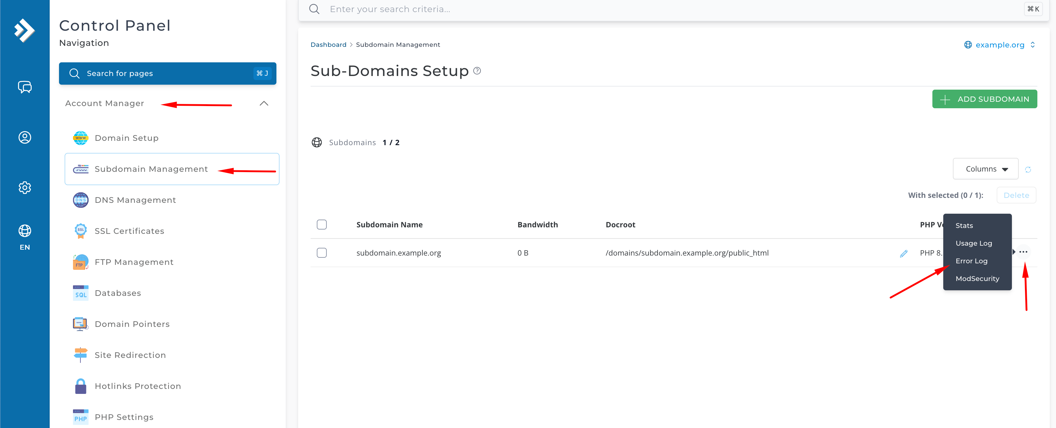Click the EN language globe icon
This screenshot has height=428, width=1056.
[x=25, y=231]
